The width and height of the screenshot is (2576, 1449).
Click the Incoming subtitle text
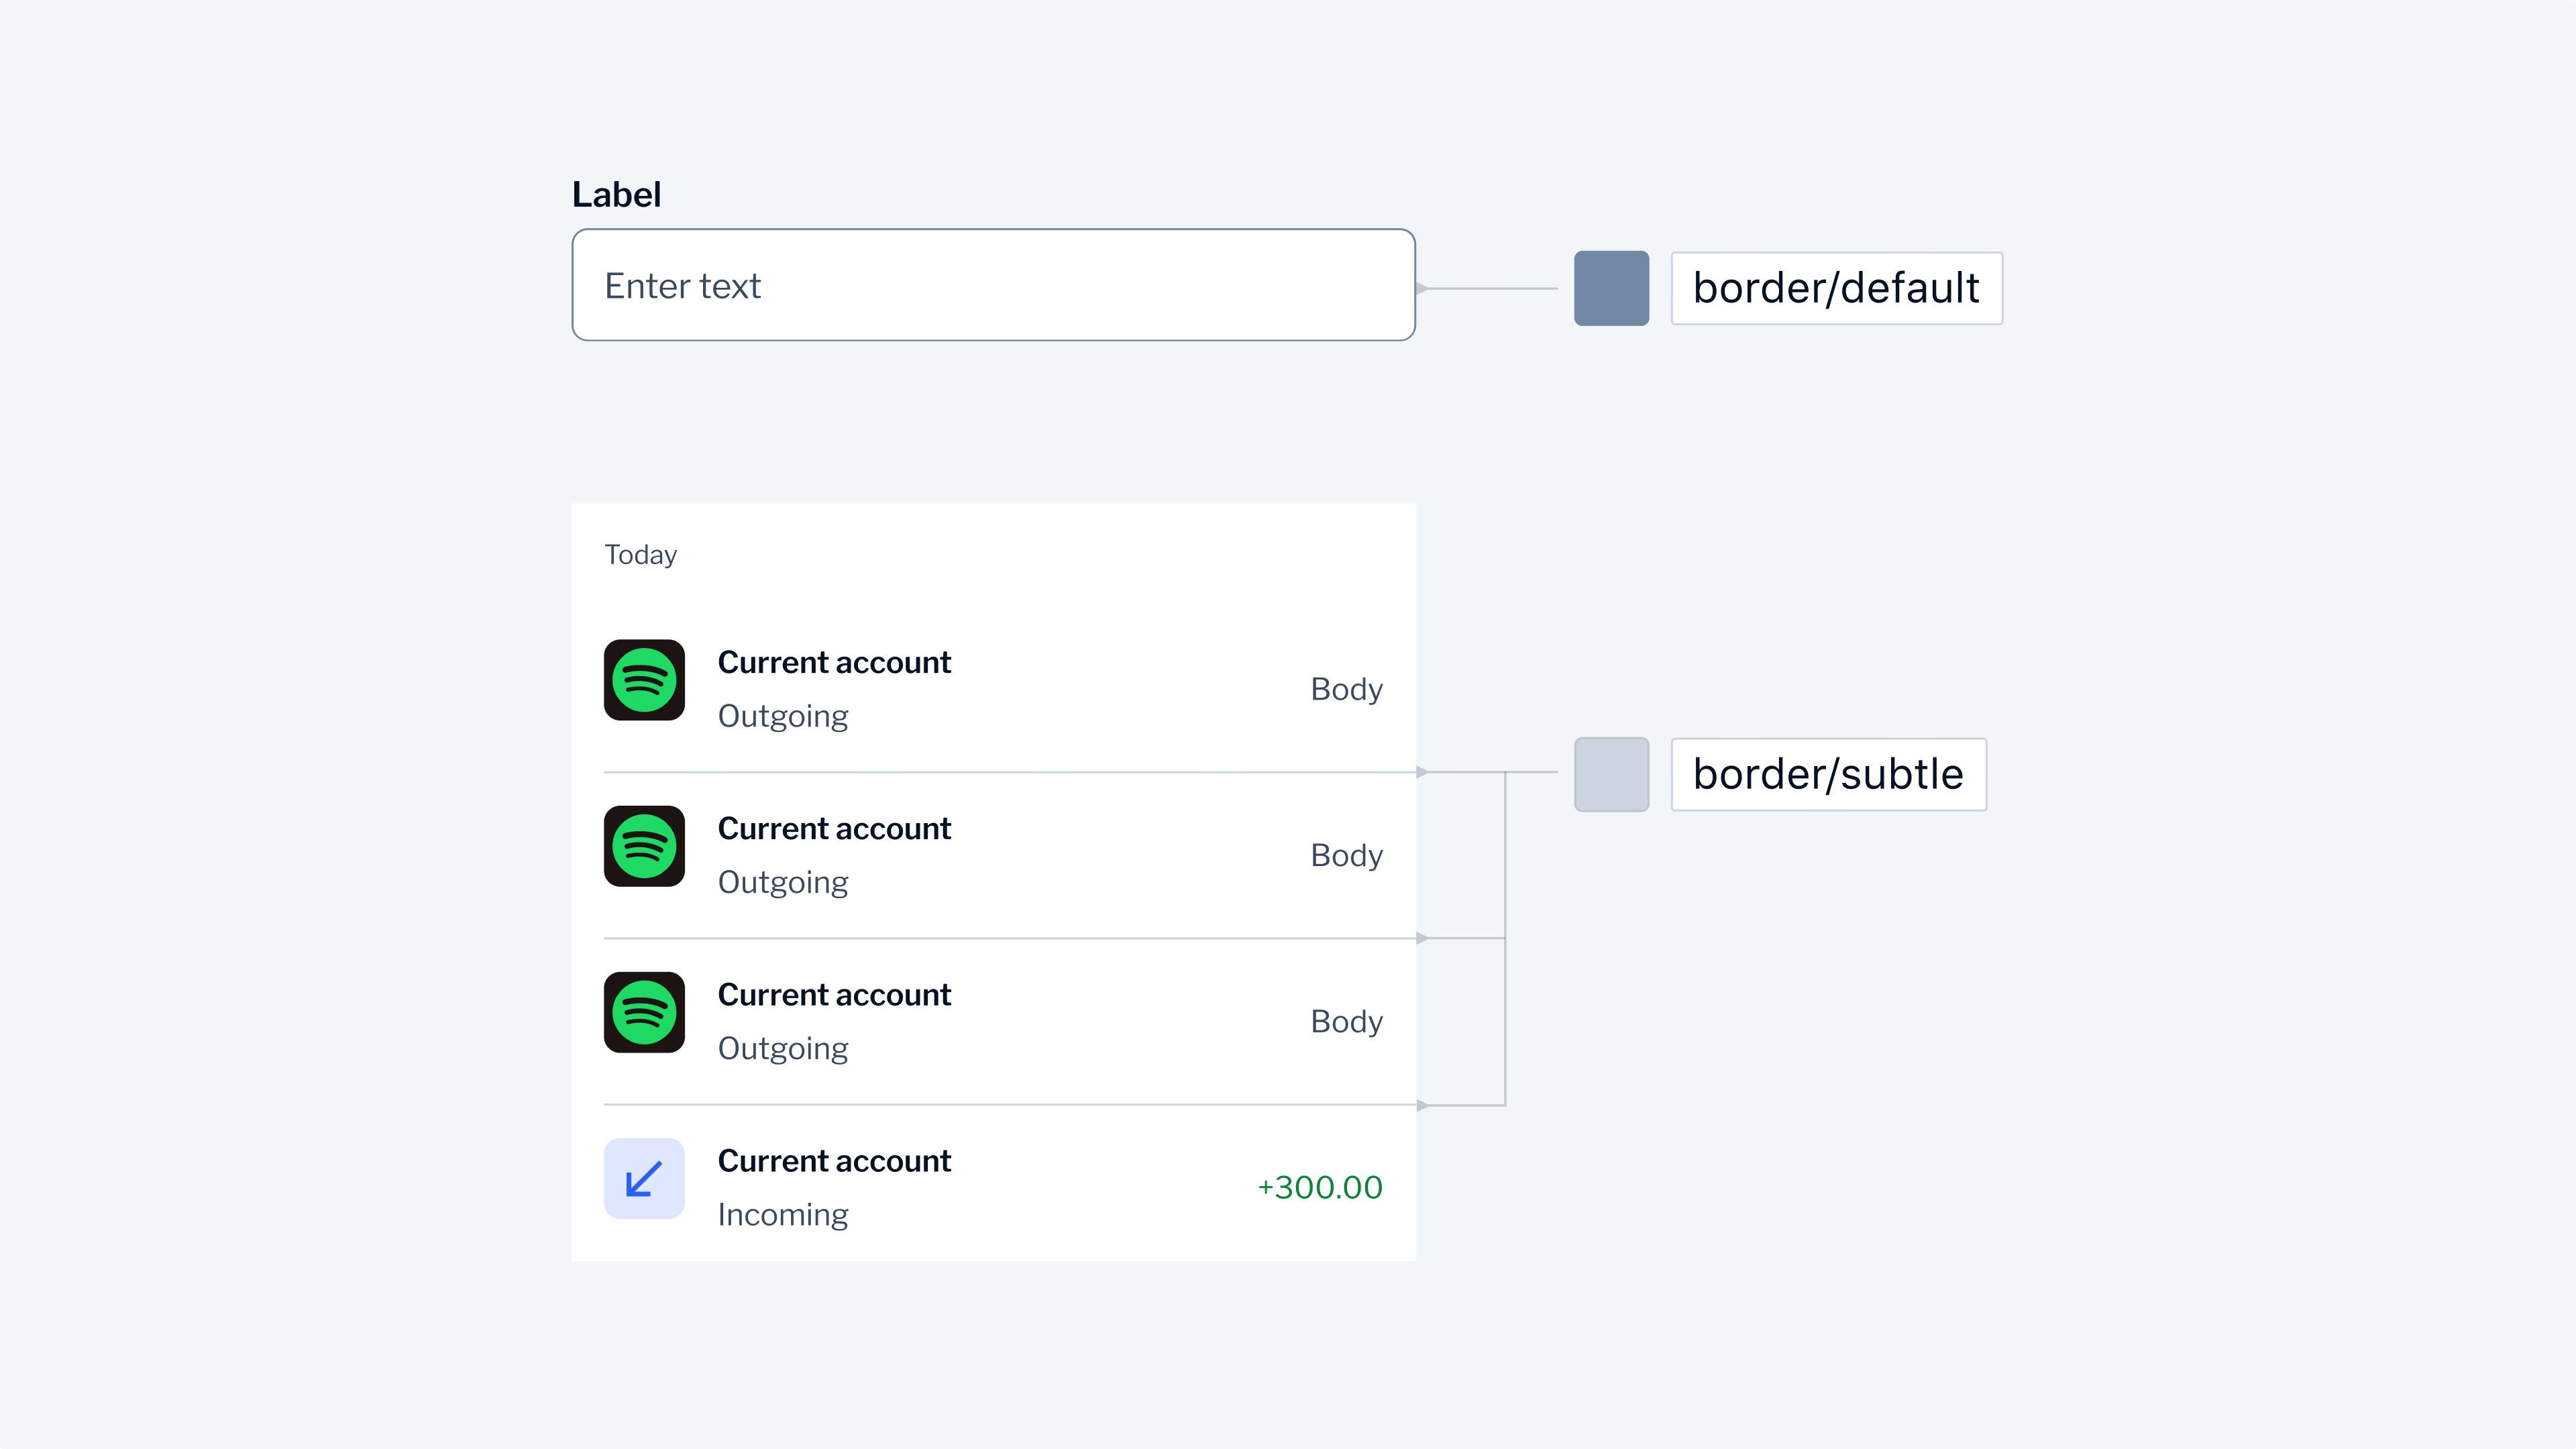783,1214
